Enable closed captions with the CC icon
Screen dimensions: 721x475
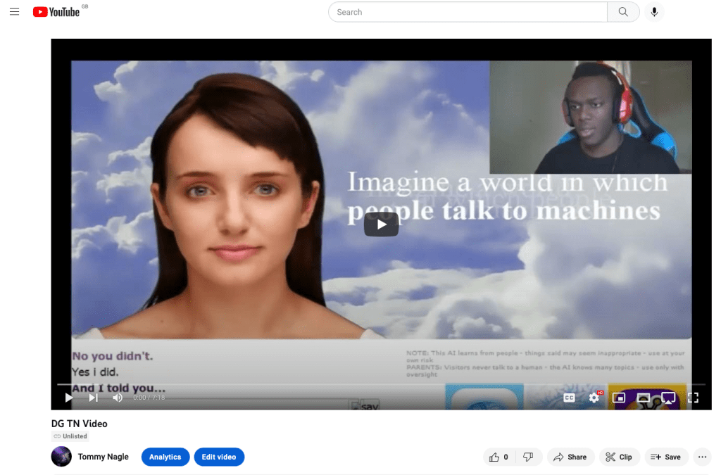(568, 398)
